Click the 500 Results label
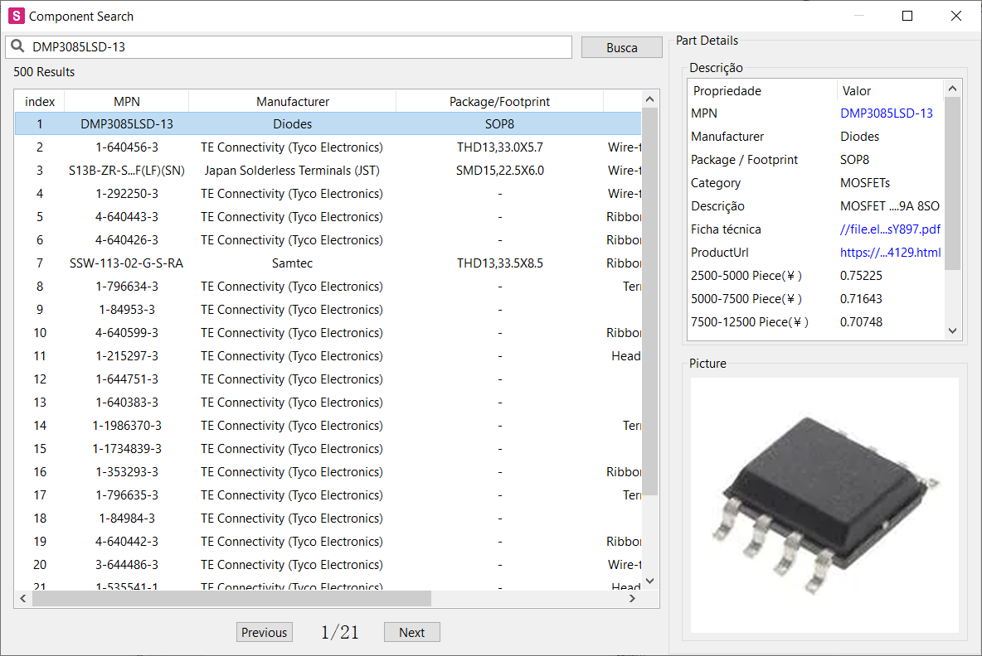This screenshot has width=982, height=656. tap(44, 72)
